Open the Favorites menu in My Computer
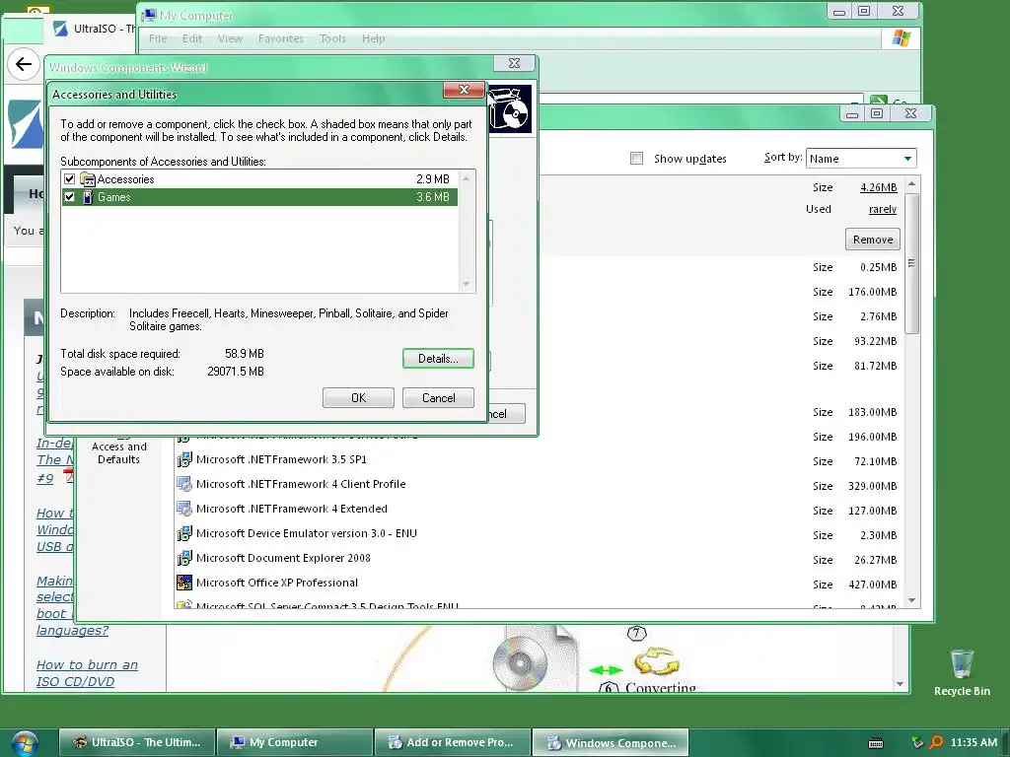The image size is (1010, 757). pos(281,38)
